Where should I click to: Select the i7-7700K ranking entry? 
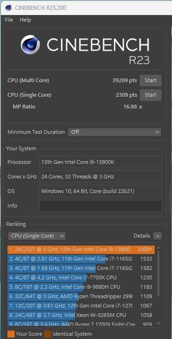[81, 277]
